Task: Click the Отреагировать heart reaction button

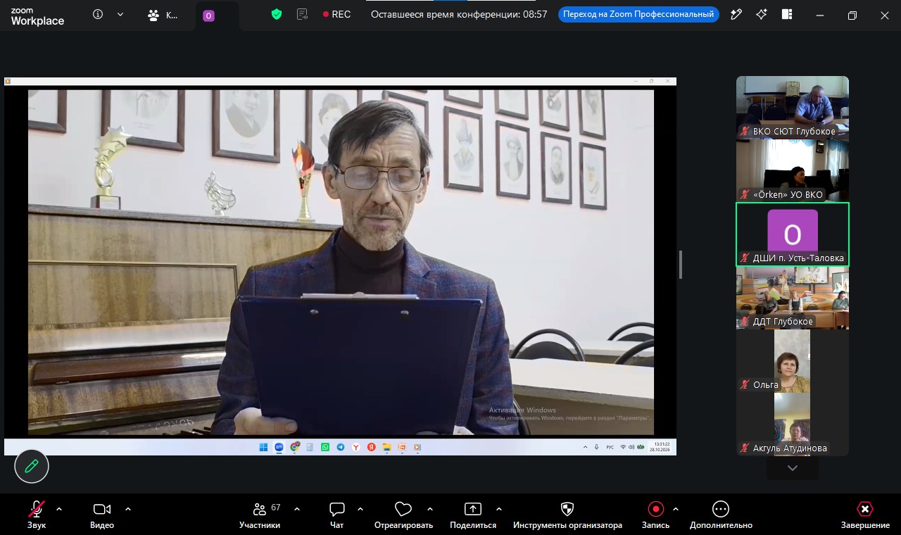Action: click(x=403, y=515)
